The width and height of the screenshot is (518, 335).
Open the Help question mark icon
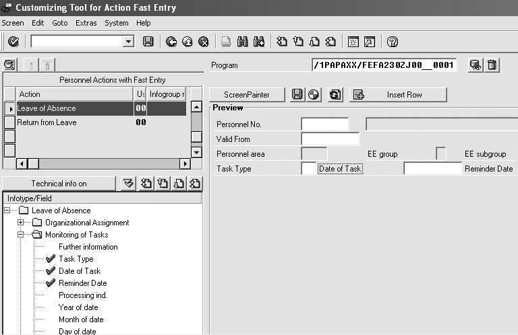392,42
